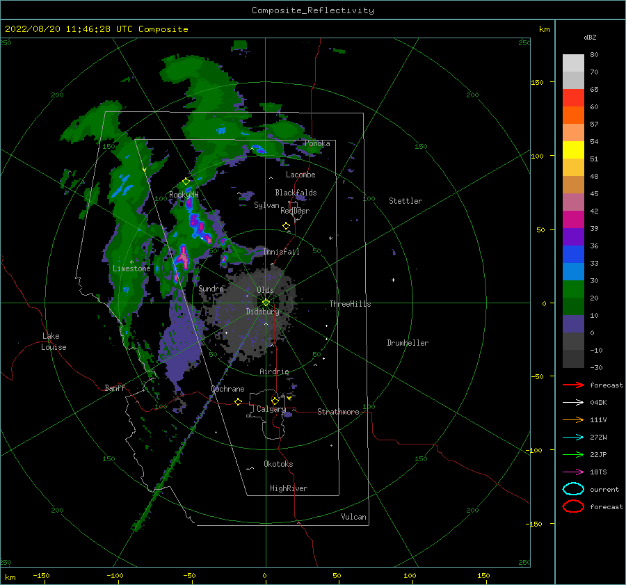Click the Airdrie label
Viewport: 626px width, 585px height.
coord(274,371)
